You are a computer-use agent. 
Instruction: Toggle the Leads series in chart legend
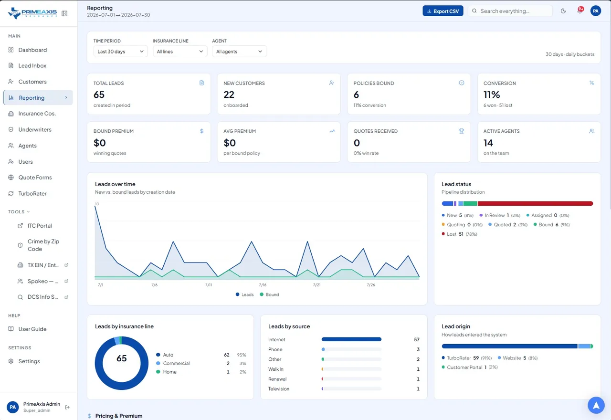[245, 294]
